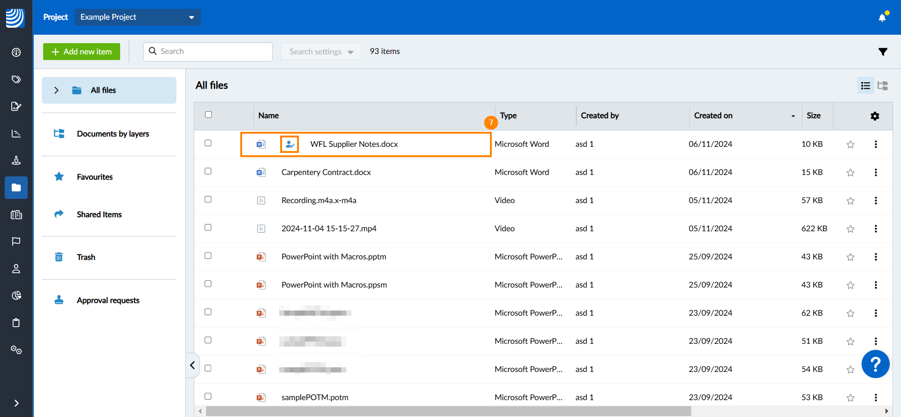
Task: Open WFL Supplier Notes.docx
Action: point(354,144)
